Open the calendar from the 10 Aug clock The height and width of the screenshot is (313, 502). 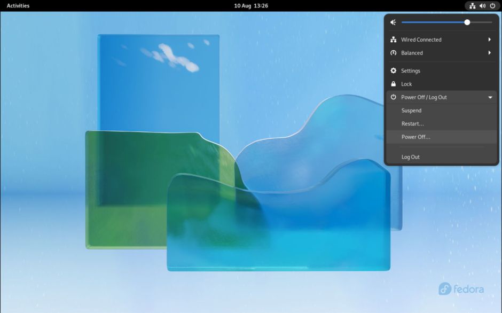(251, 6)
